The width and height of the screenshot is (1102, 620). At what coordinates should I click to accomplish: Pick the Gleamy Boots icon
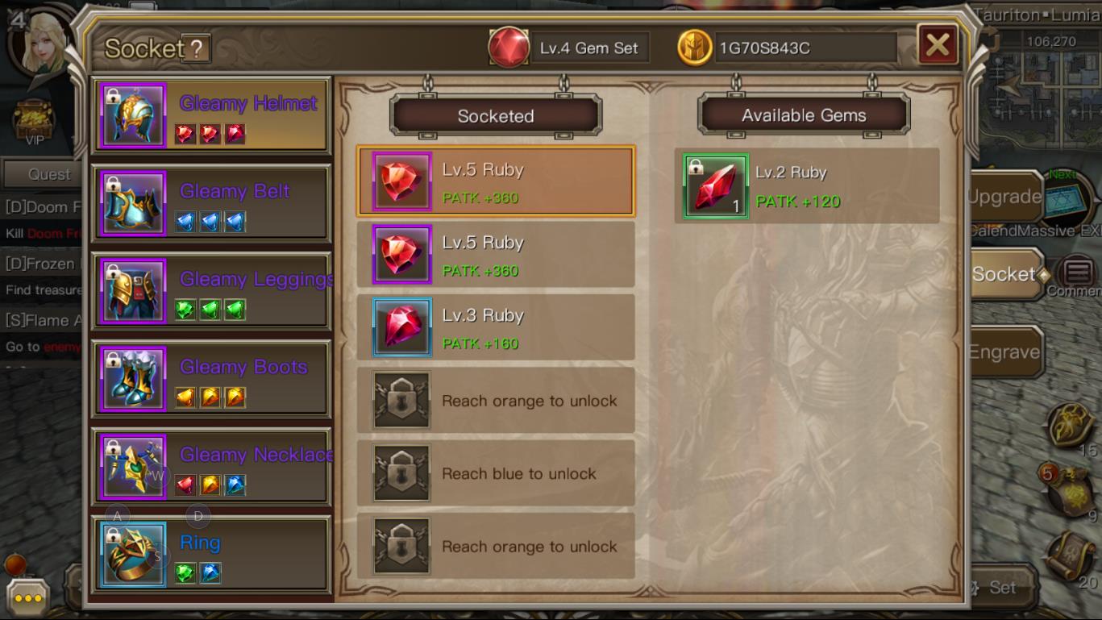click(x=134, y=379)
